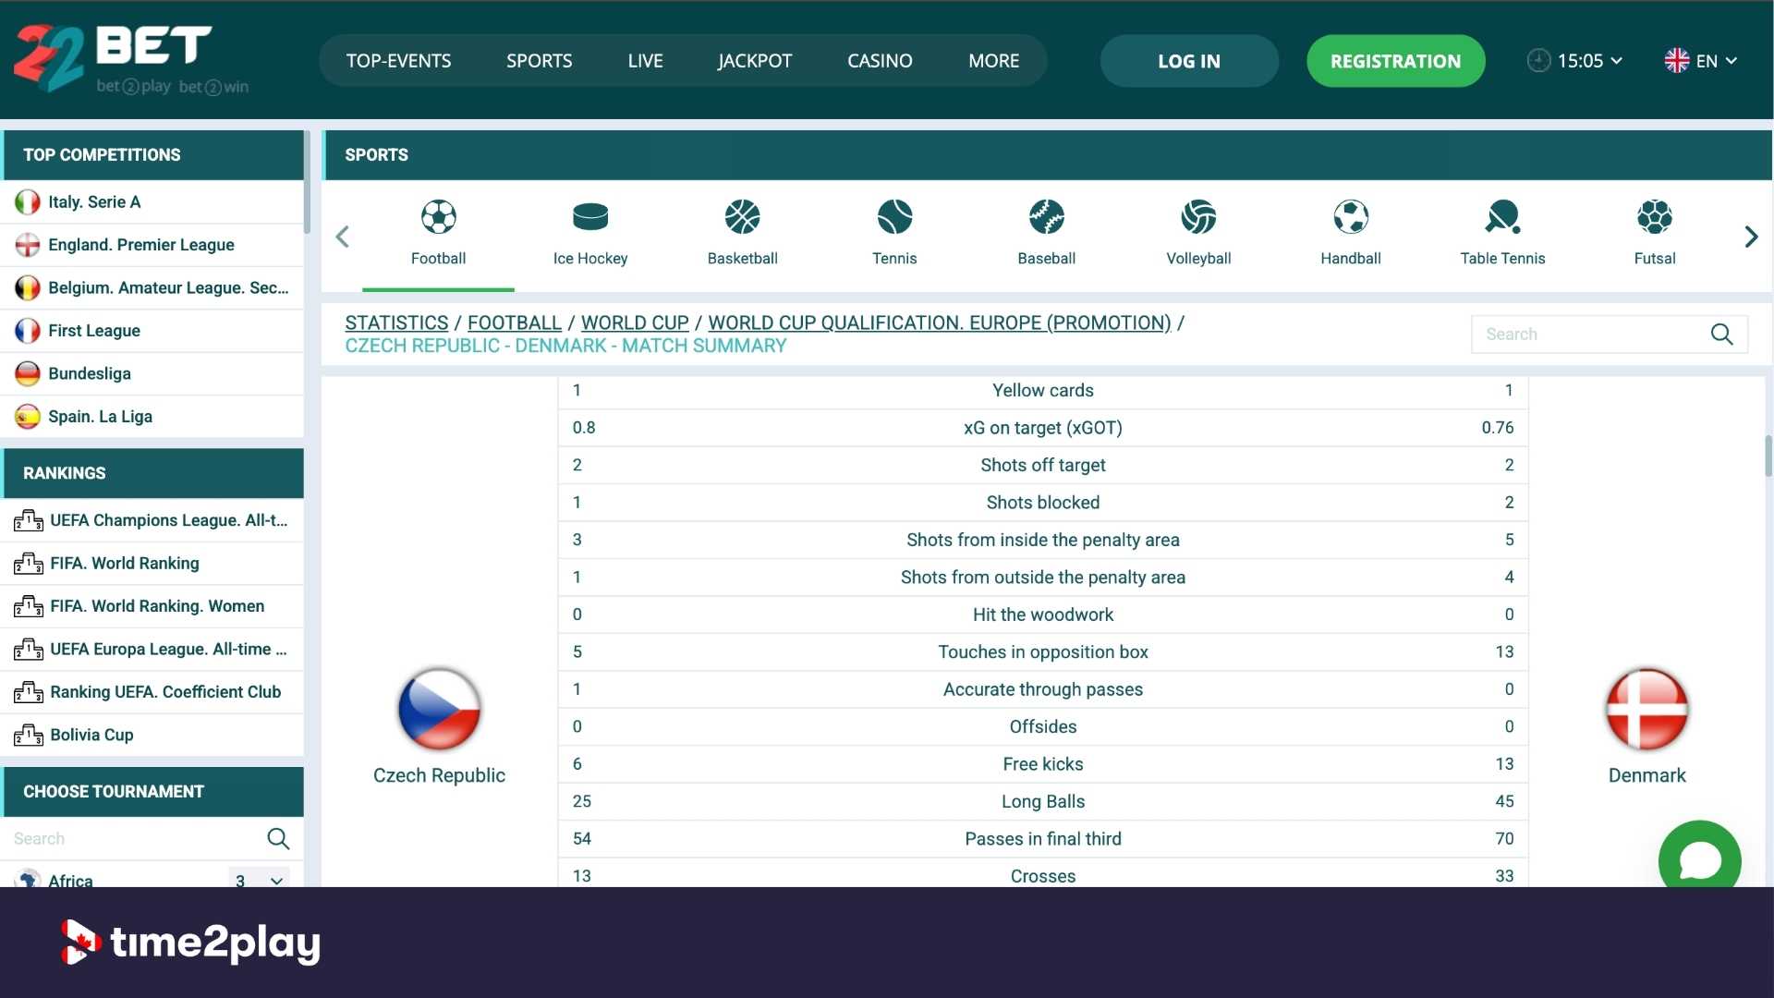Open the MORE menu item

[x=993, y=61]
